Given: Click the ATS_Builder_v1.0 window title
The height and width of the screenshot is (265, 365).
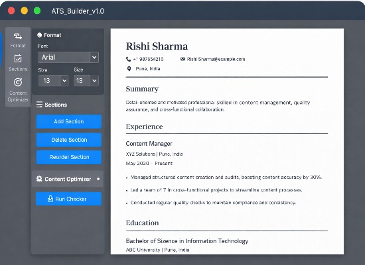Looking at the screenshot, I should coord(78,11).
